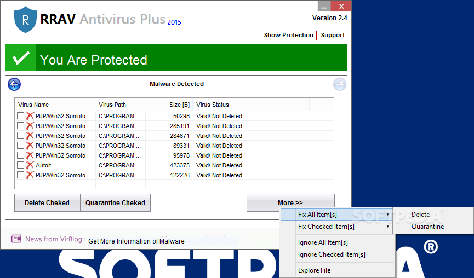Screen dimensions: 474x278
Task: Close the RRAV Antivirus window
Action: (341, 7)
